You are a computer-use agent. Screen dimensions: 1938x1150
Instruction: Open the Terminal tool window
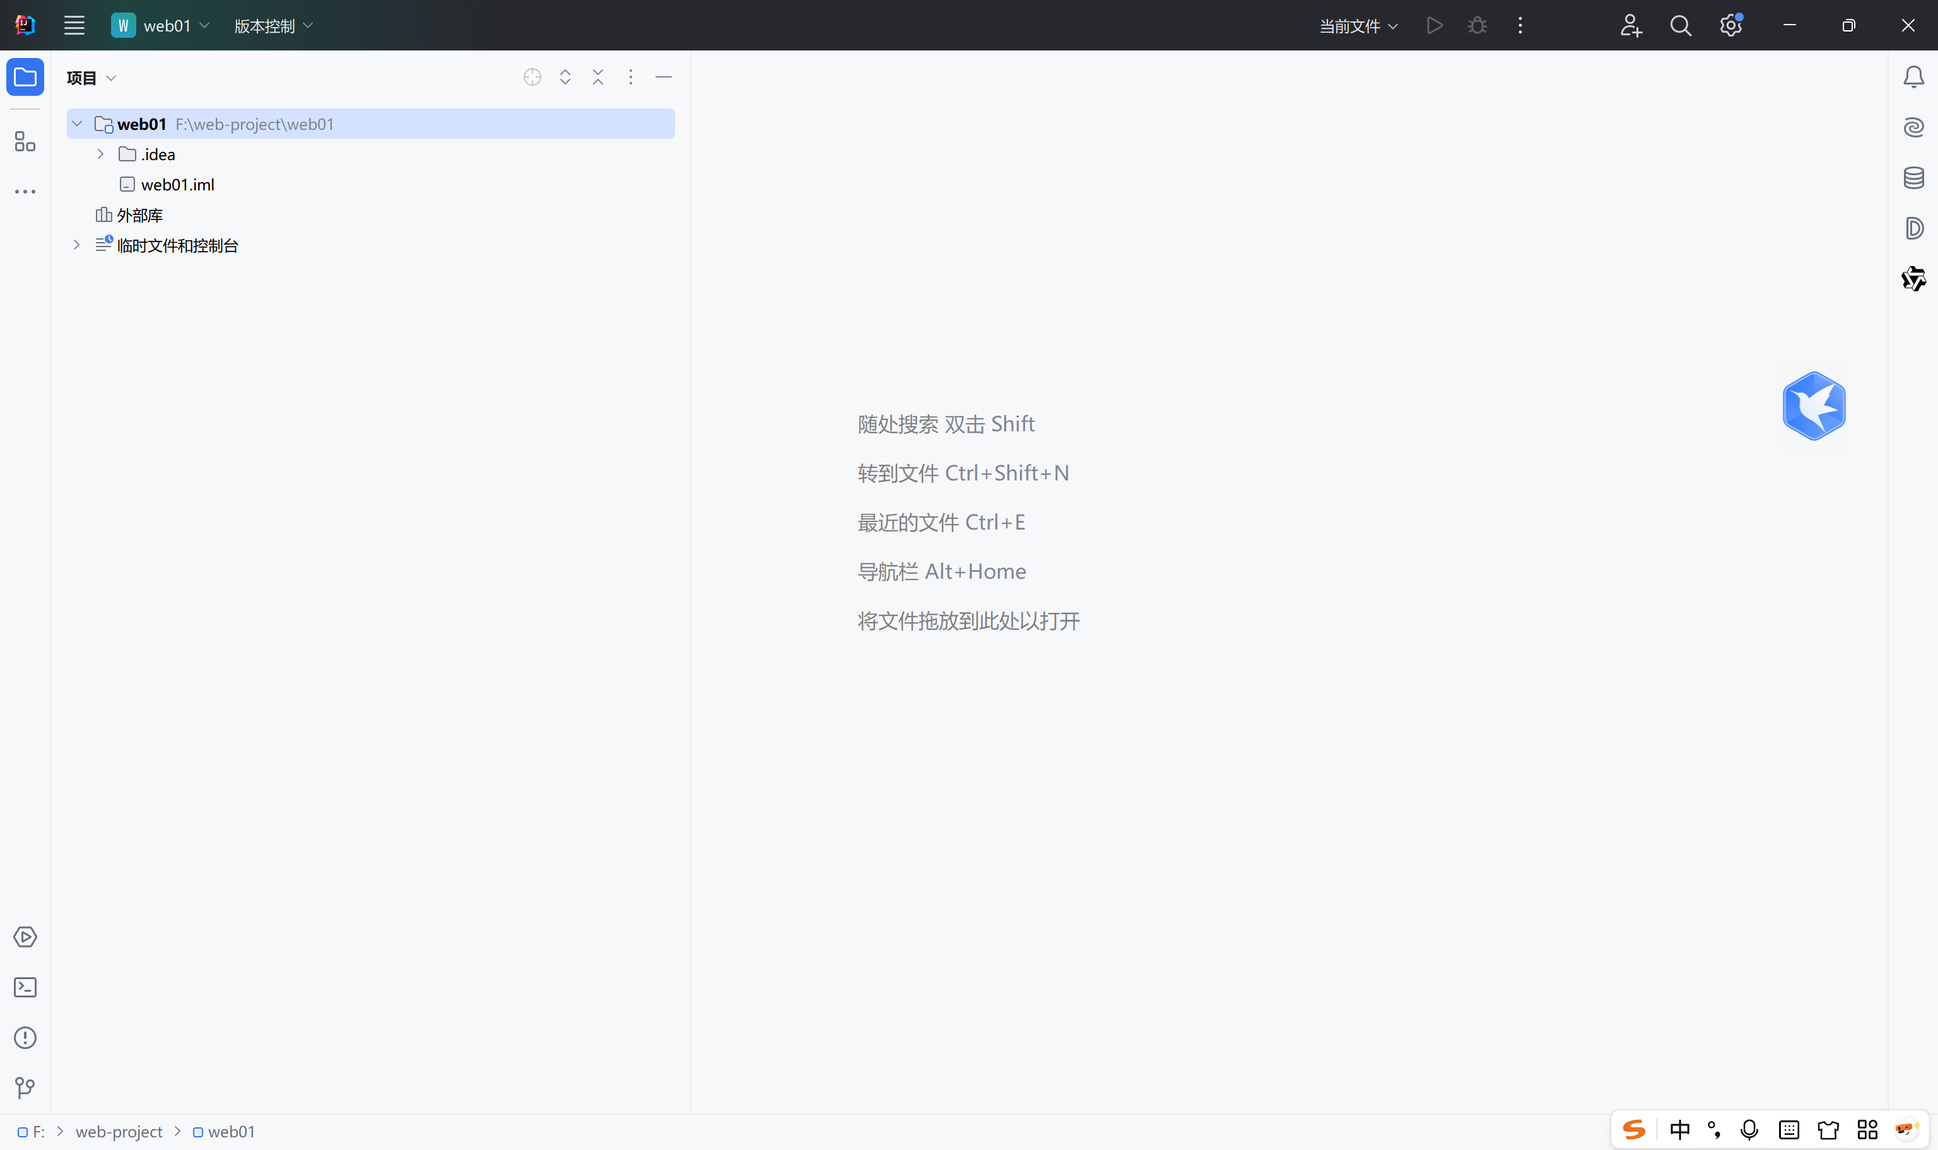click(25, 987)
